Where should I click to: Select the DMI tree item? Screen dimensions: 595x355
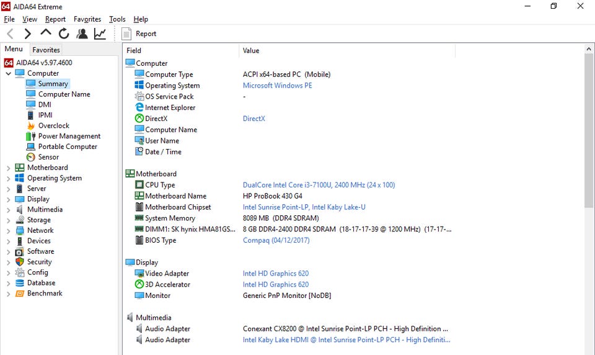click(x=45, y=104)
